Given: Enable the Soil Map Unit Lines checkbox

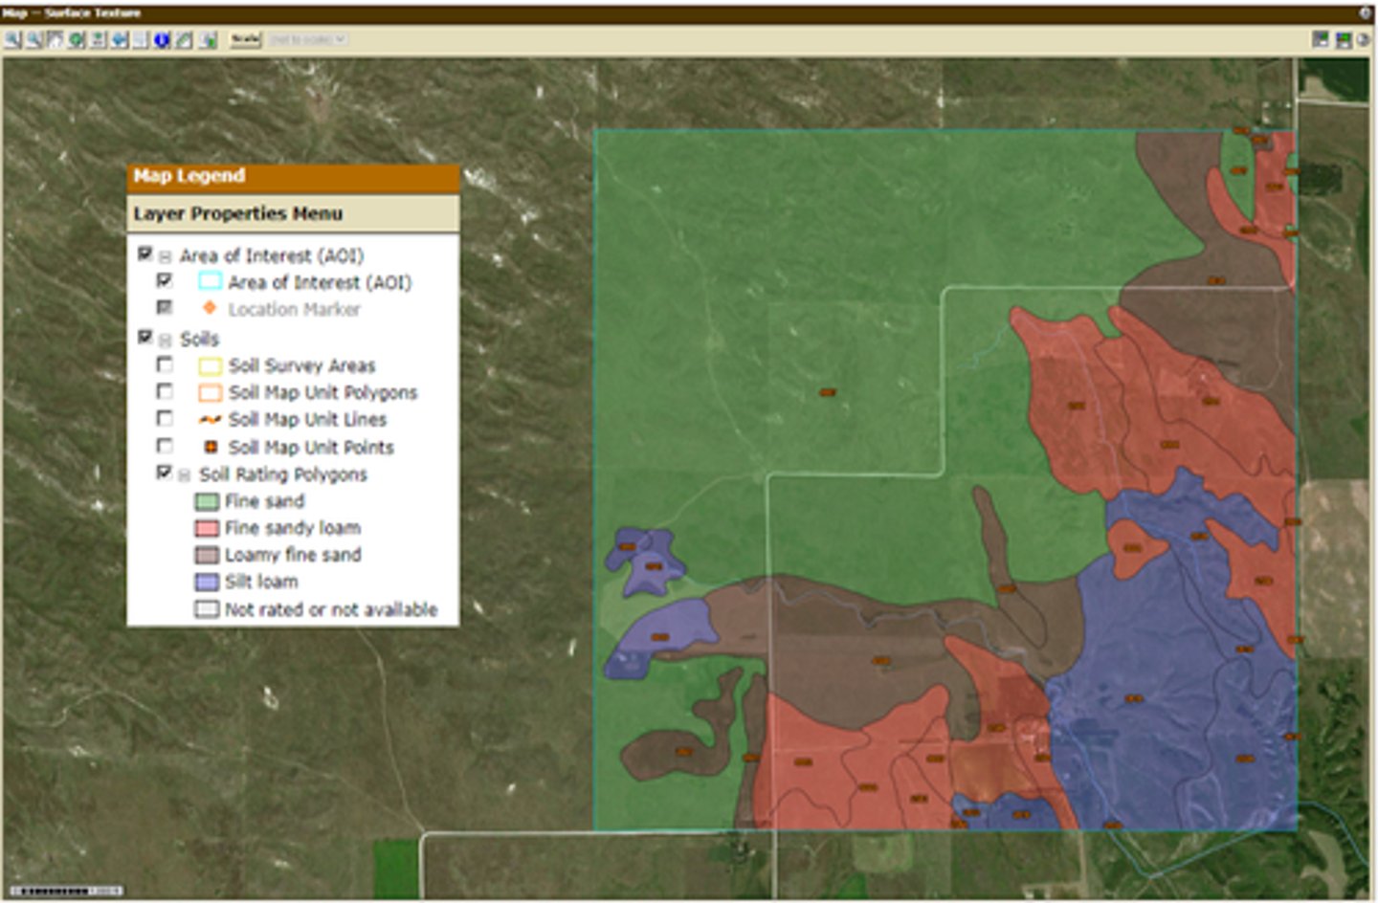Looking at the screenshot, I should click(165, 418).
